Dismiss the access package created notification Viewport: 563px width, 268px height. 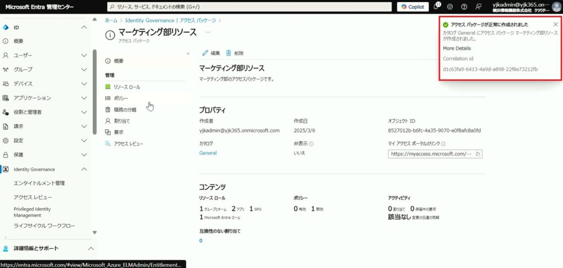tap(555, 24)
